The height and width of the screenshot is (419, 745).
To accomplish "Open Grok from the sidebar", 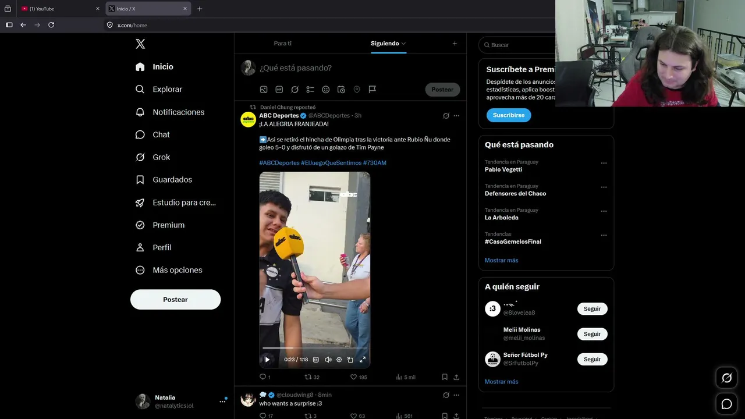I will tap(152, 157).
